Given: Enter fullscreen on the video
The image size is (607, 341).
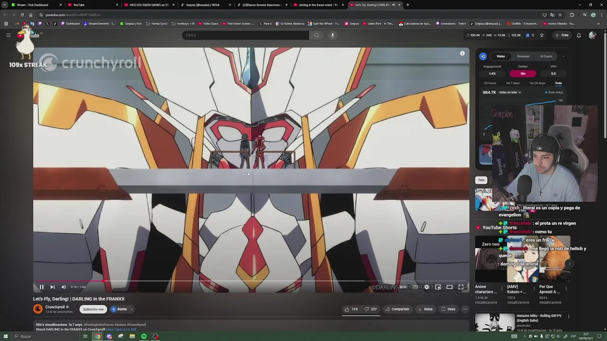Looking at the screenshot, I should point(461,287).
